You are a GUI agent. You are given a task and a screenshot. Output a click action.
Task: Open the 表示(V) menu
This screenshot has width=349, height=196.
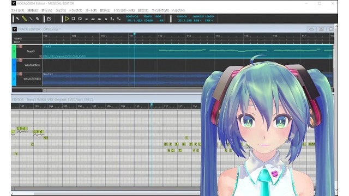(x=47, y=10)
